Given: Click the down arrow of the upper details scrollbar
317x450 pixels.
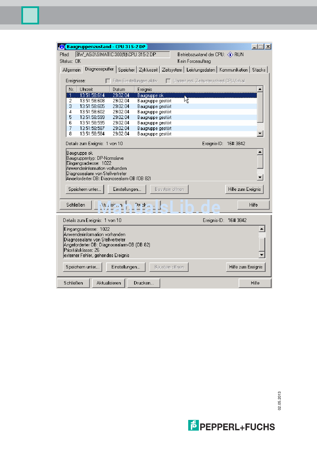Looking at the screenshot, I should pyautogui.click(x=260, y=177).
